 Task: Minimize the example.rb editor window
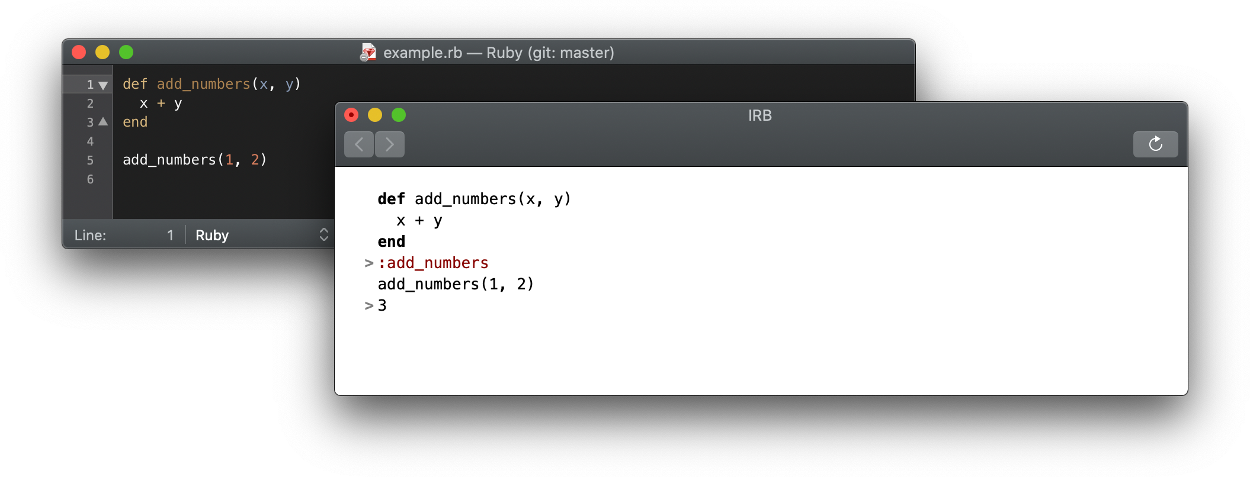(x=102, y=52)
